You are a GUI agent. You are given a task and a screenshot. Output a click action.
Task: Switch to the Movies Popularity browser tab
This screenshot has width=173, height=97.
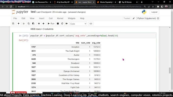107,2
